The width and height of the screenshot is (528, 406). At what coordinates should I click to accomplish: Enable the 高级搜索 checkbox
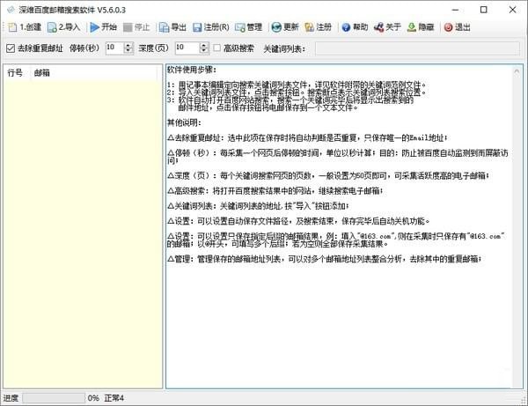pyautogui.click(x=218, y=48)
